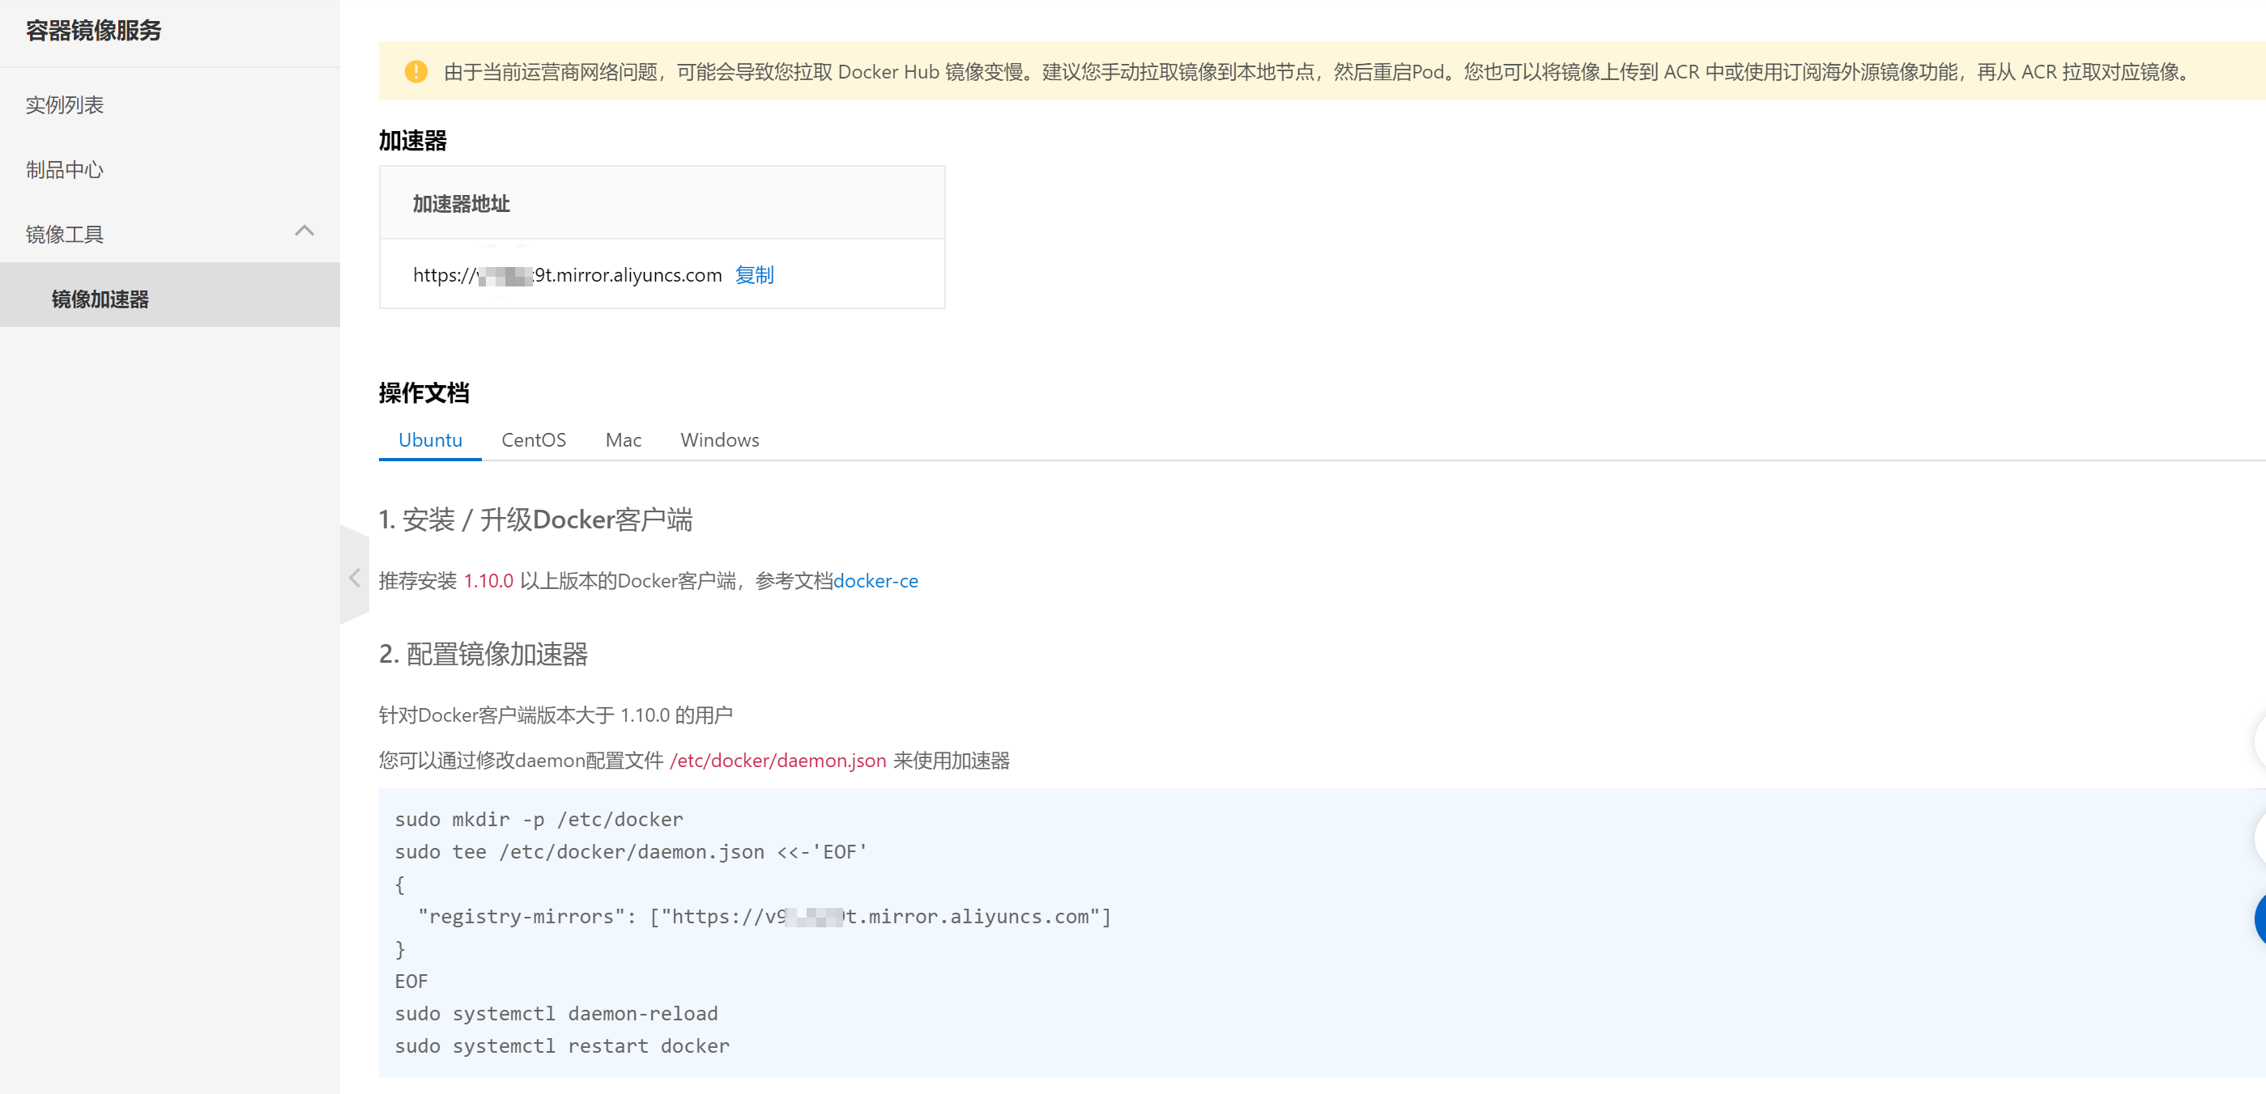Switch to the CentOS tab

click(x=533, y=440)
